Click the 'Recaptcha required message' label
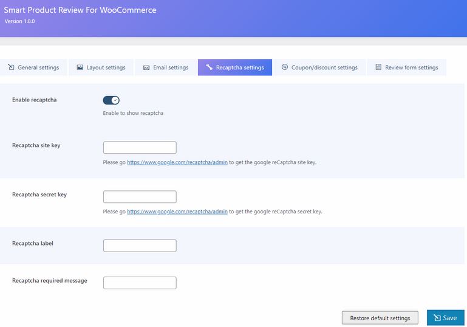Image resolution: width=467 pixels, height=327 pixels. (x=49, y=280)
